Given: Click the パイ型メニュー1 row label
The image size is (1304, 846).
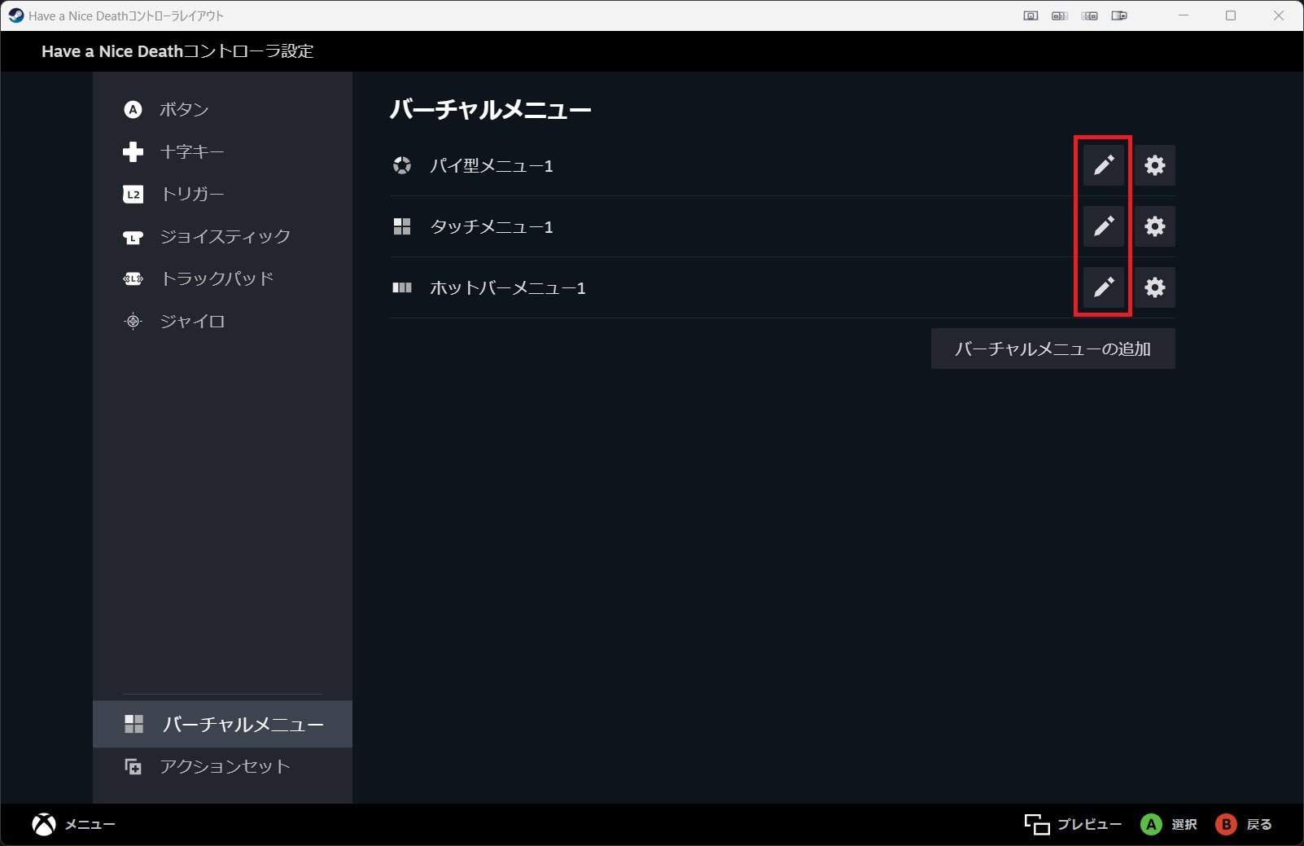Looking at the screenshot, I should 492,166.
